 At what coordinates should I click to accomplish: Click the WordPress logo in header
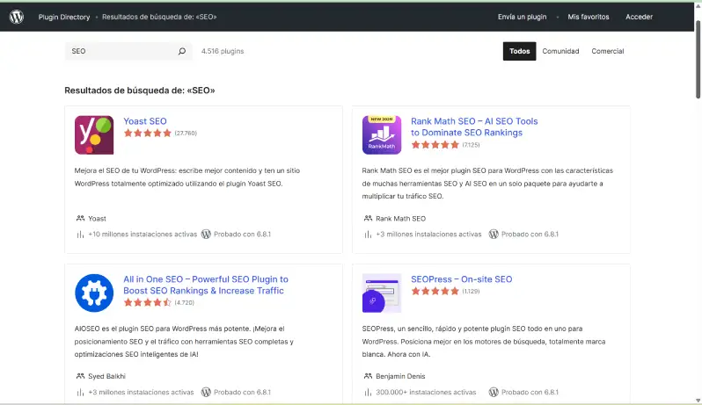17,17
